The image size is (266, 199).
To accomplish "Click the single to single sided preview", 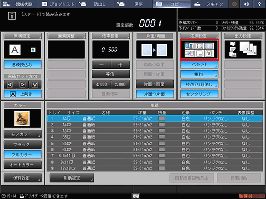I will pyautogui.click(x=154, y=50).
